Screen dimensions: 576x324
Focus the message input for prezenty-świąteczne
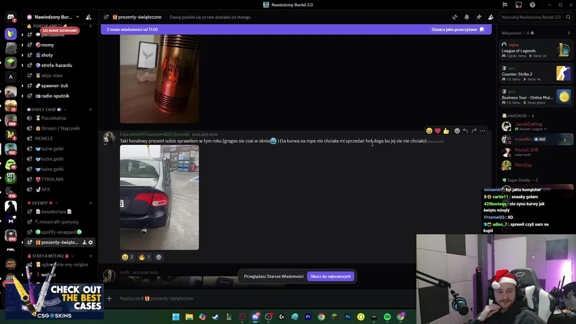(265, 298)
